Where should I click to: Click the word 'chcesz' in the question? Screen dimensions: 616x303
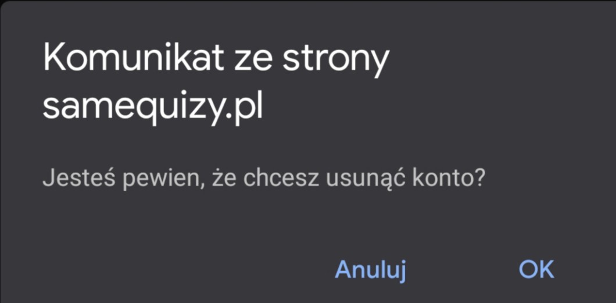tap(281, 179)
